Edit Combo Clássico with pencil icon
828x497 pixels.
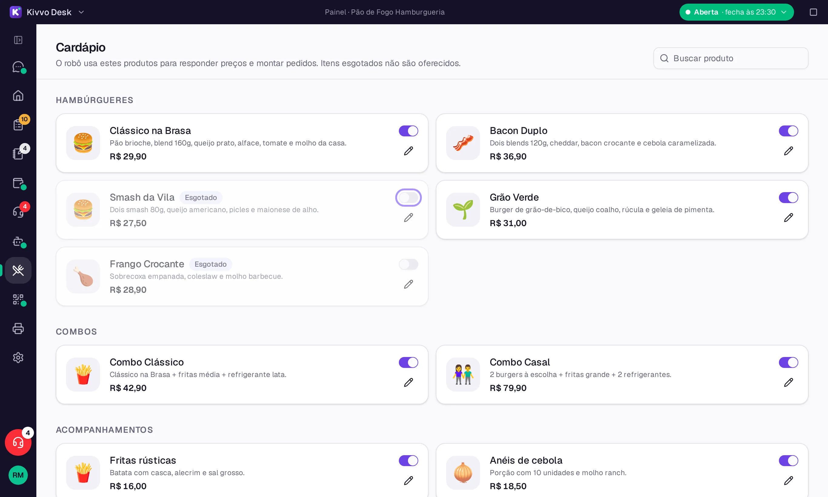pos(408,382)
